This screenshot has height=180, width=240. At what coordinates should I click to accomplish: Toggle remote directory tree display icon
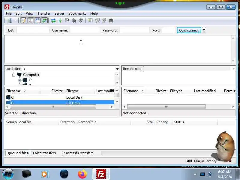point(37,20)
